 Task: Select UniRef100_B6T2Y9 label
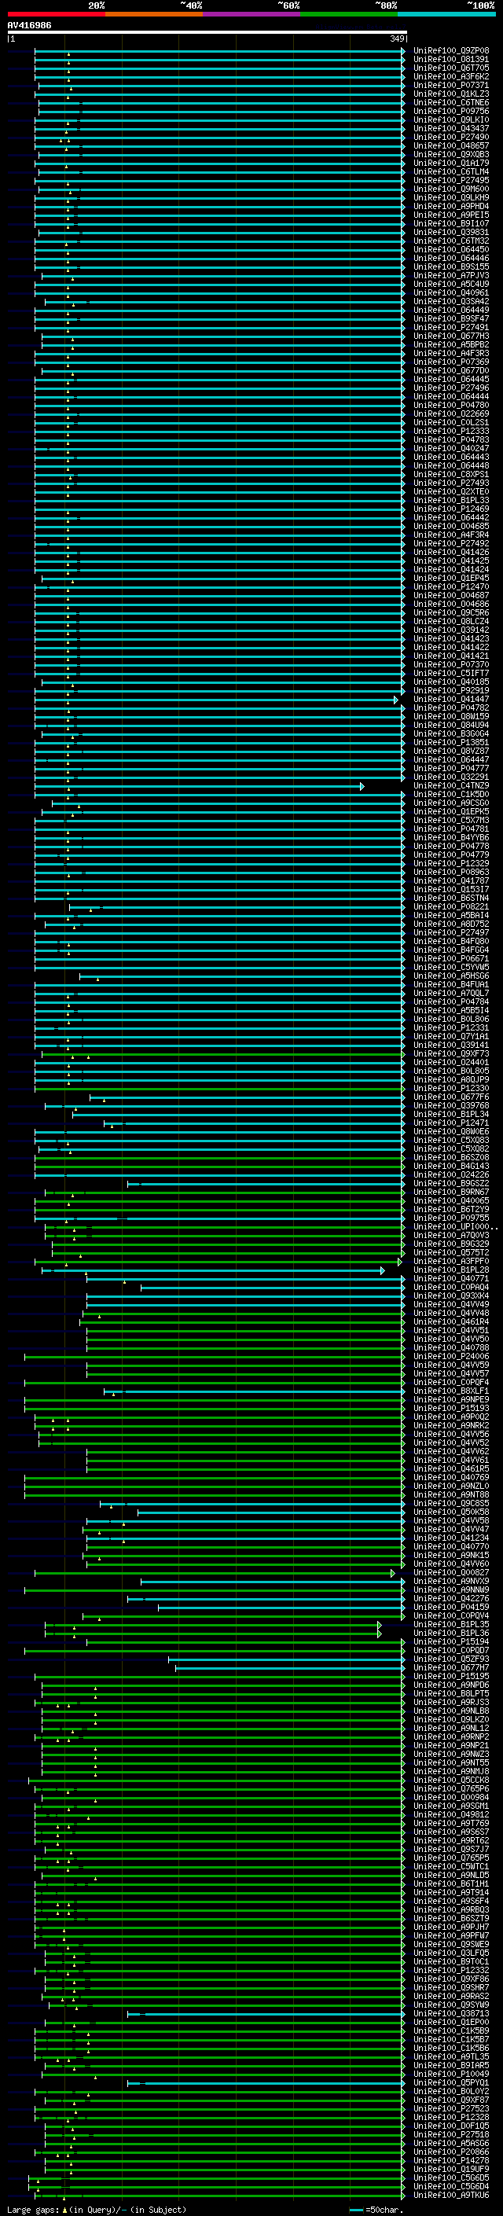(x=451, y=1210)
